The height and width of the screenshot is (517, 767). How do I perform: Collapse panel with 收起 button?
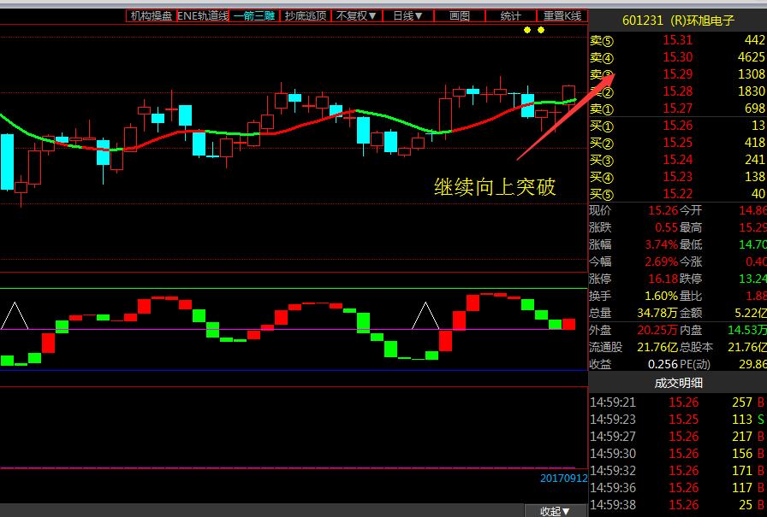555,511
